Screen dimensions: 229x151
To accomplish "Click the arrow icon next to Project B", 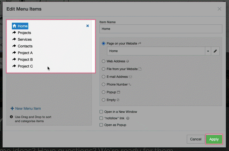I will tap(14, 60).
